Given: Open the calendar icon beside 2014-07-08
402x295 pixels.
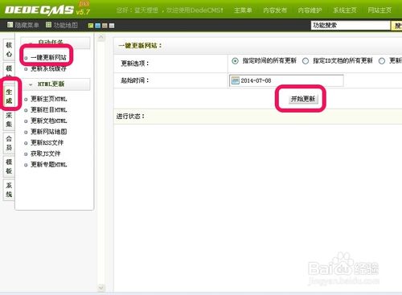Looking at the screenshot, I should click(x=235, y=80).
